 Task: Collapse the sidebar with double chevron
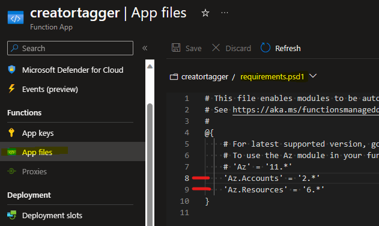pyautogui.click(x=145, y=48)
